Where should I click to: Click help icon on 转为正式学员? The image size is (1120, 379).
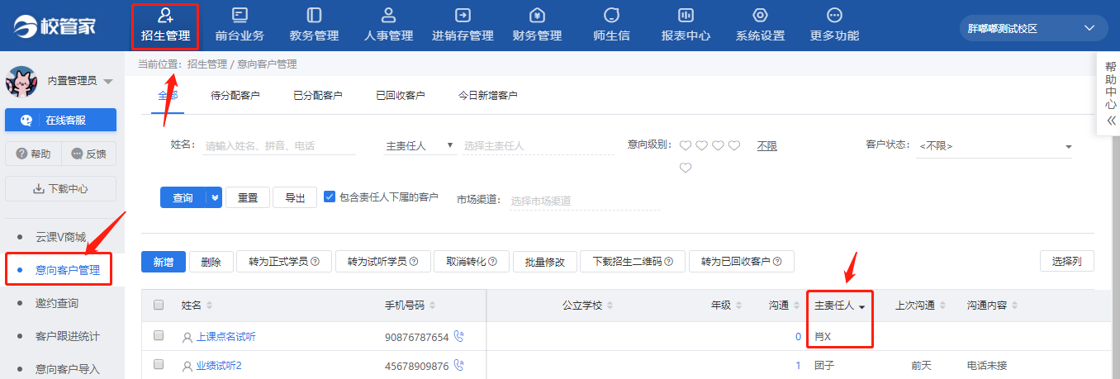(x=315, y=262)
